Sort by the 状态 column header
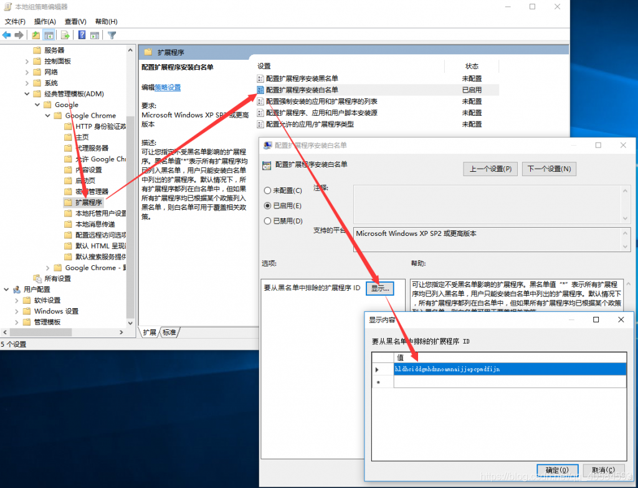The image size is (638, 488). tap(472, 66)
